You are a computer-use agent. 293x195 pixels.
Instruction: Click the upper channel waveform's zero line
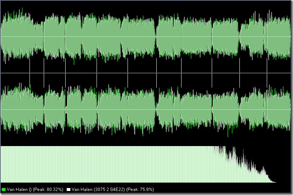click(146, 37)
